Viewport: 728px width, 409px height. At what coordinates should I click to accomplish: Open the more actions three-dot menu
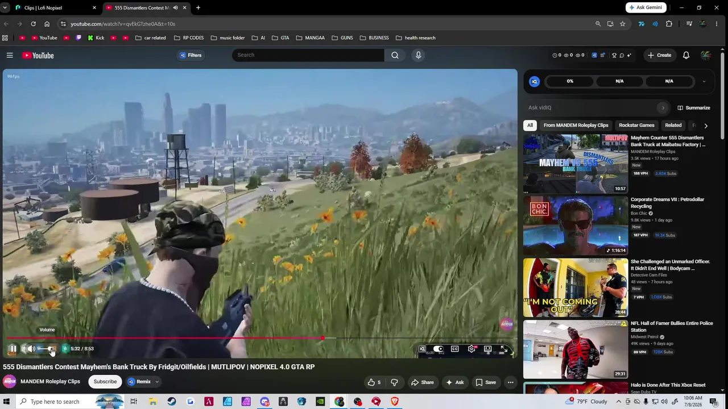coord(510,382)
